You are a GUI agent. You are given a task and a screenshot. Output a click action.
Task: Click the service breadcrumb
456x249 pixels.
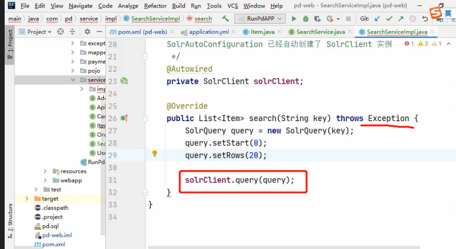pos(89,19)
